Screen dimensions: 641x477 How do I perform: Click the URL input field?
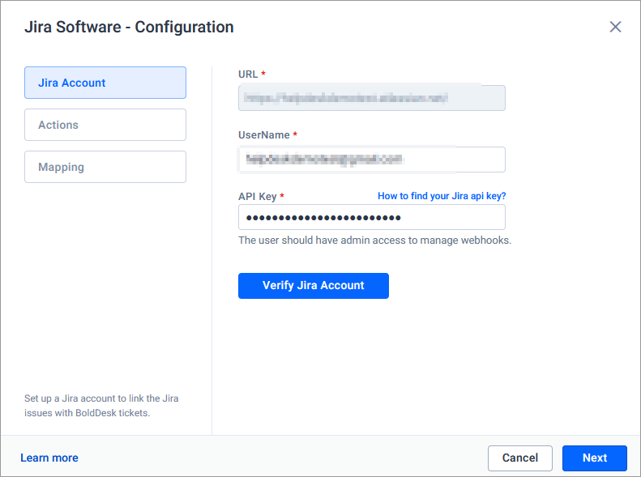372,98
